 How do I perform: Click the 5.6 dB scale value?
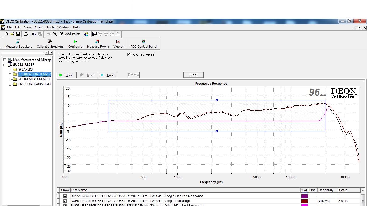coord(343,201)
